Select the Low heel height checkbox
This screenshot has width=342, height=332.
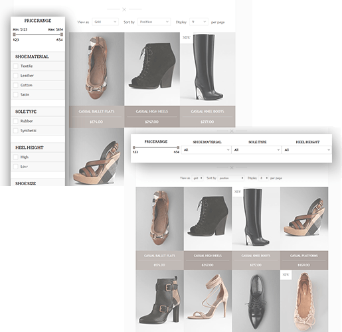pyautogui.click(x=15, y=167)
